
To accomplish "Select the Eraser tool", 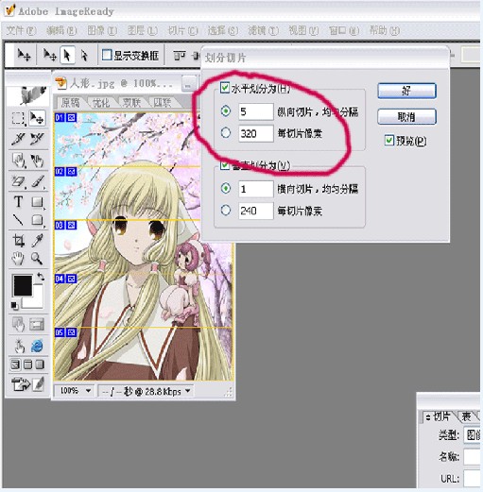I will (18, 181).
